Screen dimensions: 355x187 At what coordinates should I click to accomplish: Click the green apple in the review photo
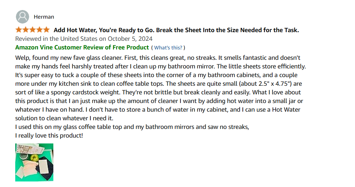point(35,158)
